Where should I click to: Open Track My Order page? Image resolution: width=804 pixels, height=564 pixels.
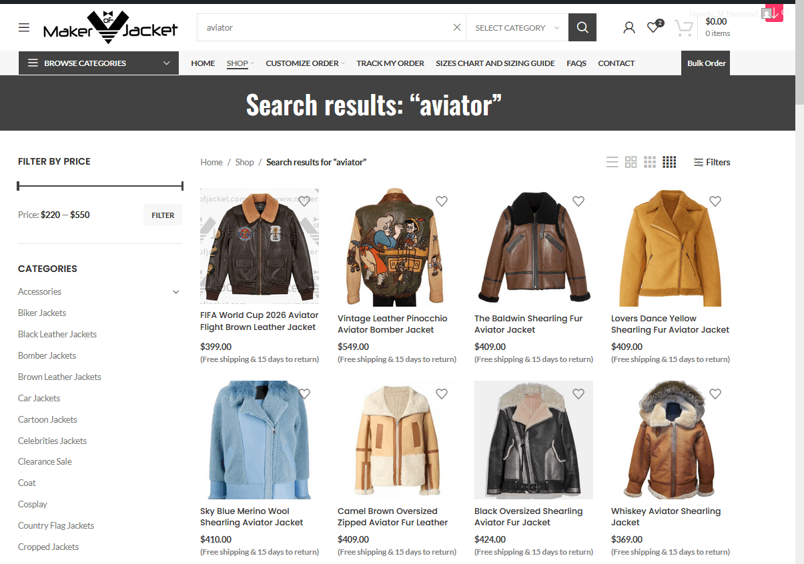(x=390, y=63)
